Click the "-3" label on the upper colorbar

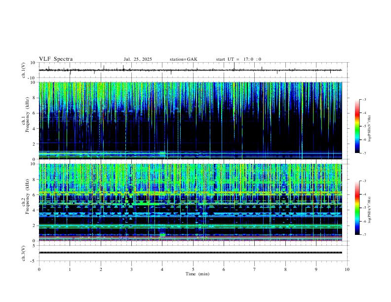(364, 99)
